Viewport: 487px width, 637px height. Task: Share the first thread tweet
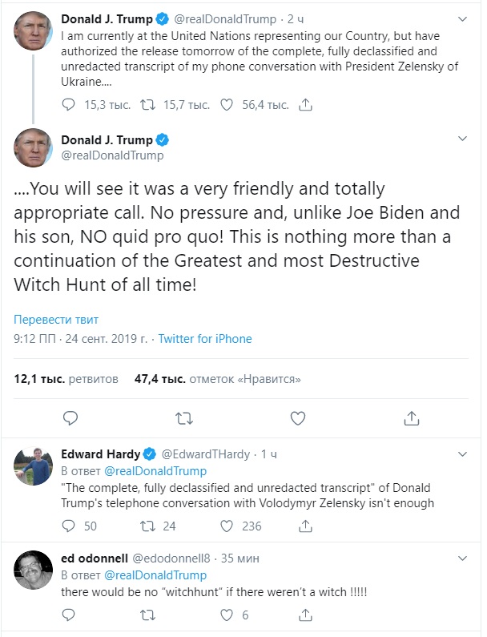pyautogui.click(x=305, y=104)
